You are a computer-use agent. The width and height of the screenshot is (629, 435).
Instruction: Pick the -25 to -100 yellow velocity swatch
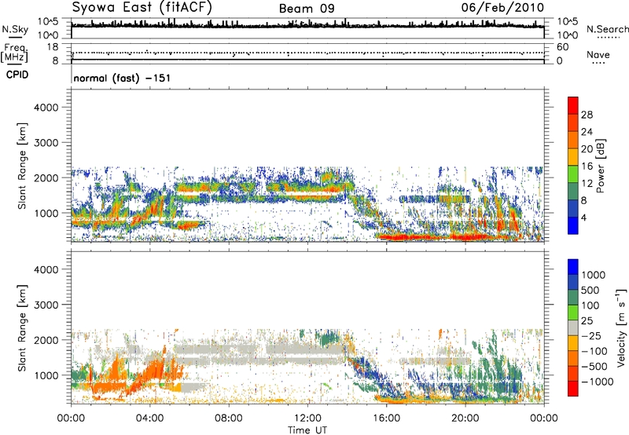[573, 343]
